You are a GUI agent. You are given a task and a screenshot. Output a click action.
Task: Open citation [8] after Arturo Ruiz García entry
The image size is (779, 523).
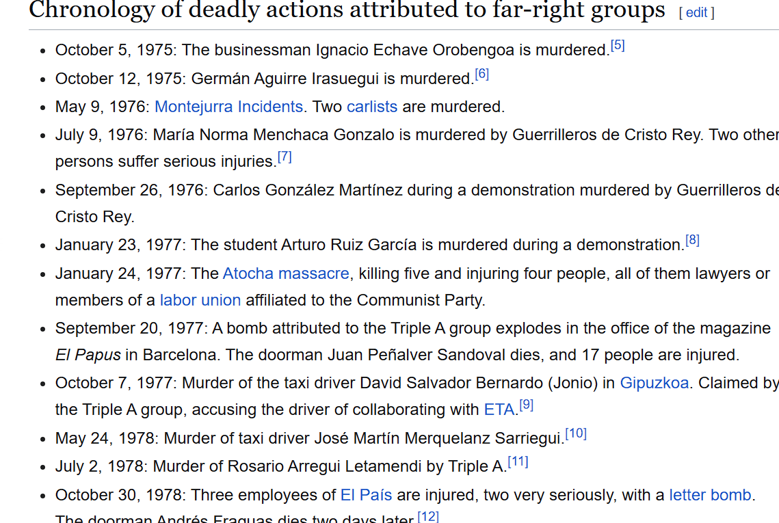tap(693, 241)
